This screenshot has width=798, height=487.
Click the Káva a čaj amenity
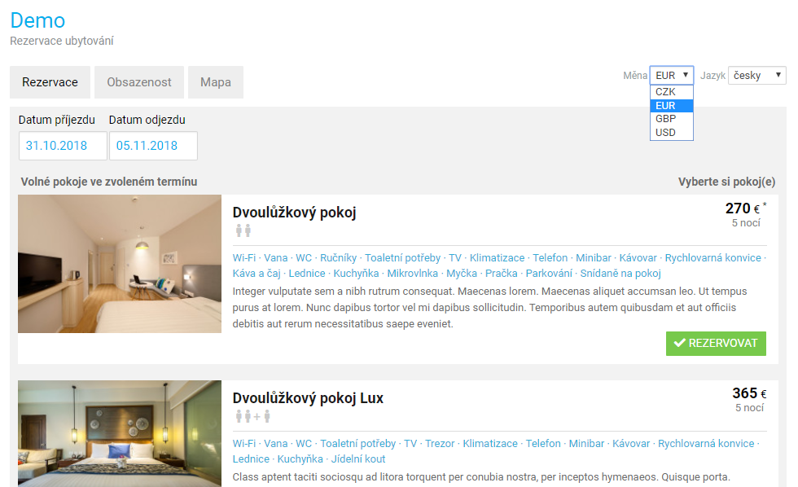(256, 274)
